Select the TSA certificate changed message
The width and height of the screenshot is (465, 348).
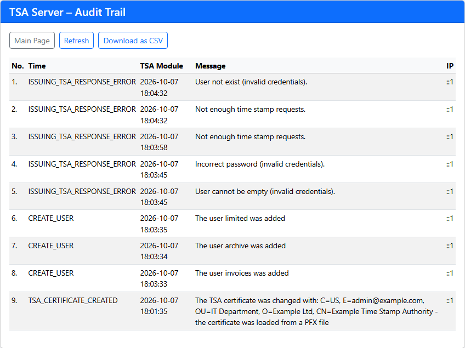316,311
